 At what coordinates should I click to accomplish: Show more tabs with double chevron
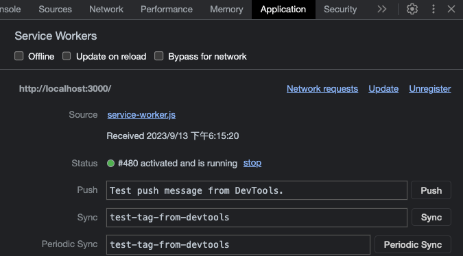pos(382,9)
